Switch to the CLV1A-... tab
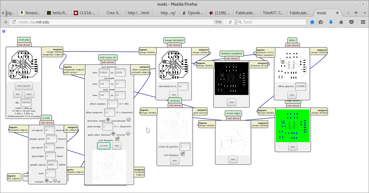The image size is (369, 193). pos(84,13)
